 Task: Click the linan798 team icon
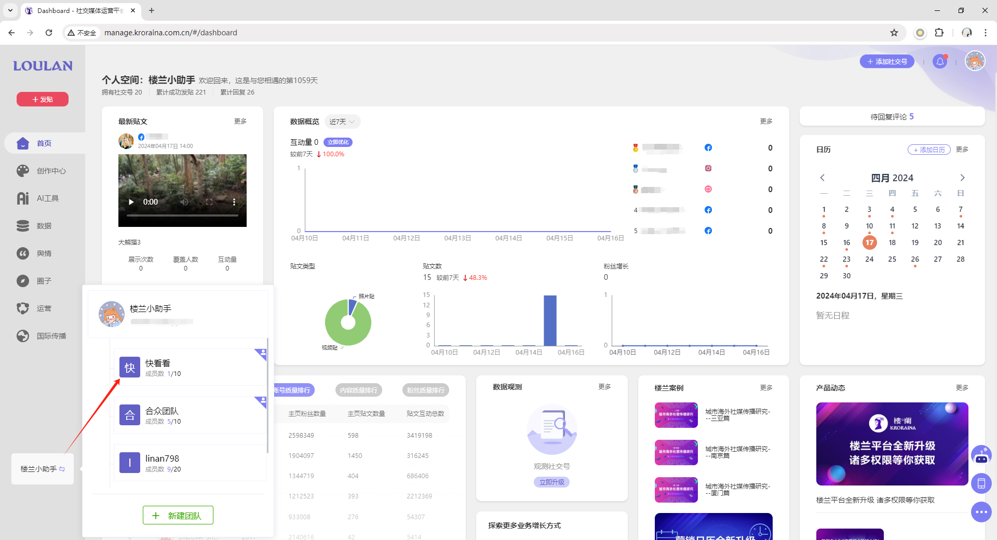click(130, 463)
